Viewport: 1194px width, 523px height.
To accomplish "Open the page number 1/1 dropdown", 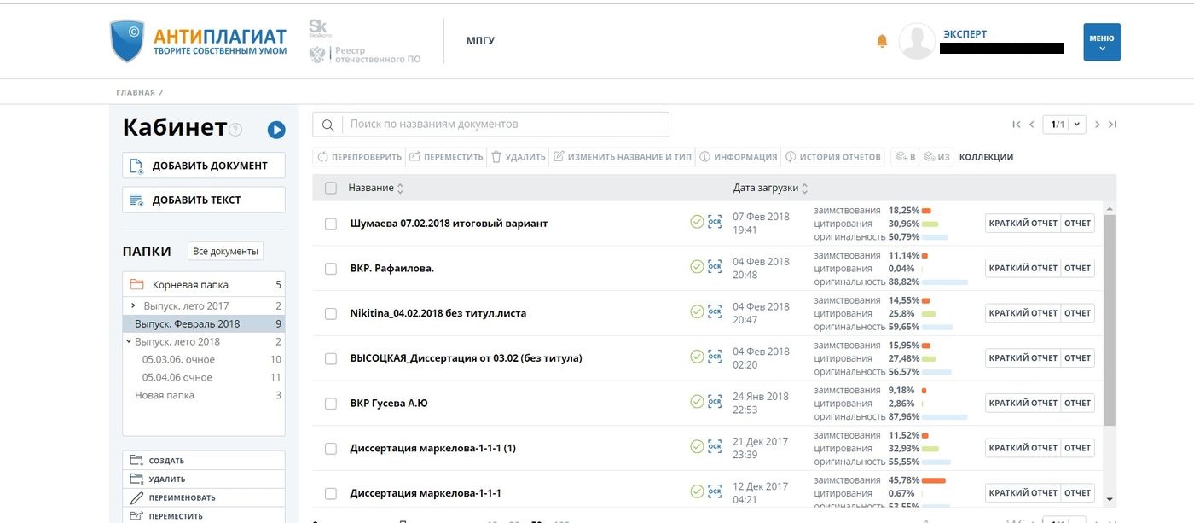I will 1066,125.
